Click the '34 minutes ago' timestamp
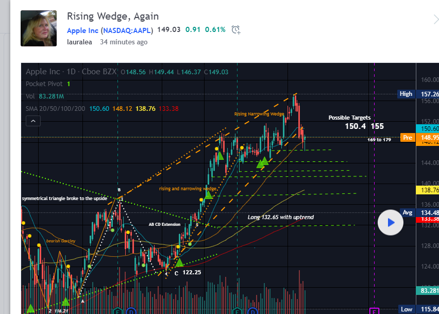Image resolution: width=439 pixels, height=314 pixels. click(124, 42)
